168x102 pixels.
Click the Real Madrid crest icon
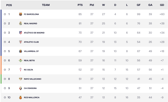tap(20, 23)
